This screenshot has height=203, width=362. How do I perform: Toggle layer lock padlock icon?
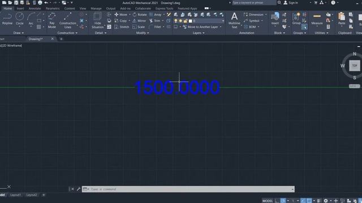click(x=185, y=21)
